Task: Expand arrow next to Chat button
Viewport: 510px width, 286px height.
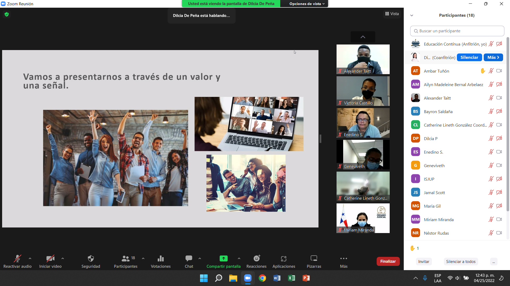Action: click(200, 258)
